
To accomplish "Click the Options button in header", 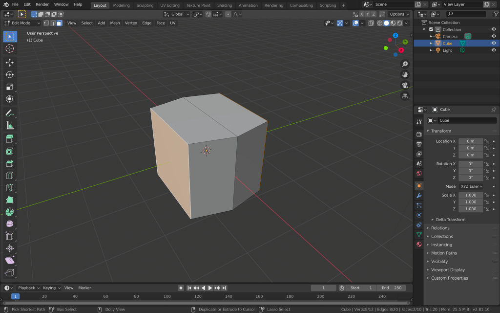I will (398, 14).
